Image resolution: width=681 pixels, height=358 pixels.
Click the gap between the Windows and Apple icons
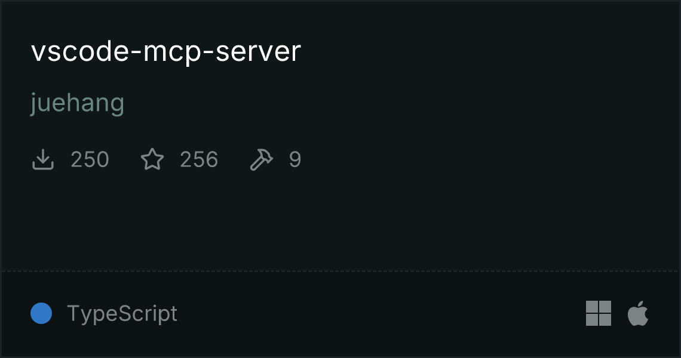click(x=619, y=313)
